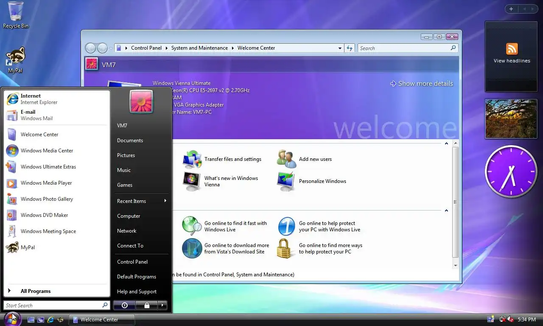Click Show Desktop in Quick Launch
543x326 pixels.
pos(31,320)
